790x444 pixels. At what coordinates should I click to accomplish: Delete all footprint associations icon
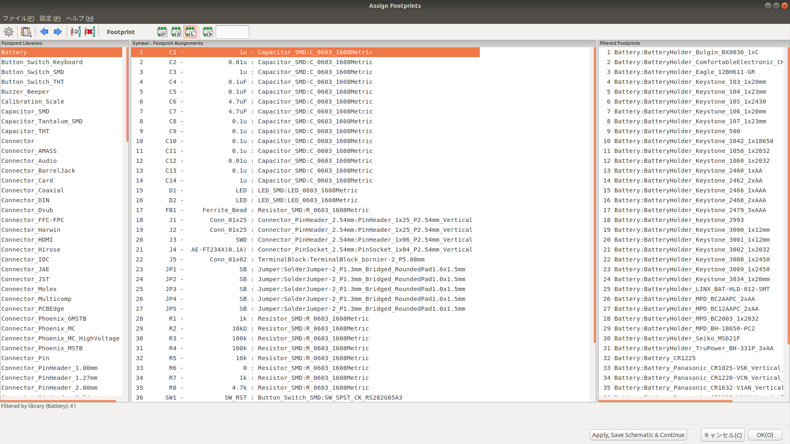coord(90,32)
